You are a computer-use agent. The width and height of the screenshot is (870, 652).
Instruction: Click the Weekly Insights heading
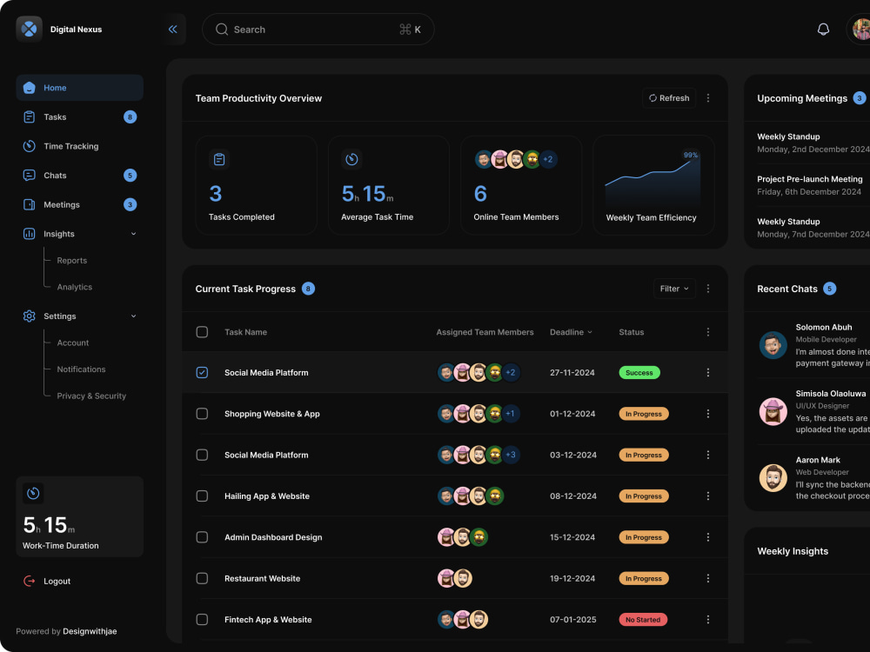coord(793,551)
